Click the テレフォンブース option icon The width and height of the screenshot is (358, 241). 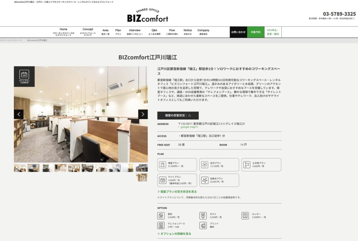pos(161,225)
